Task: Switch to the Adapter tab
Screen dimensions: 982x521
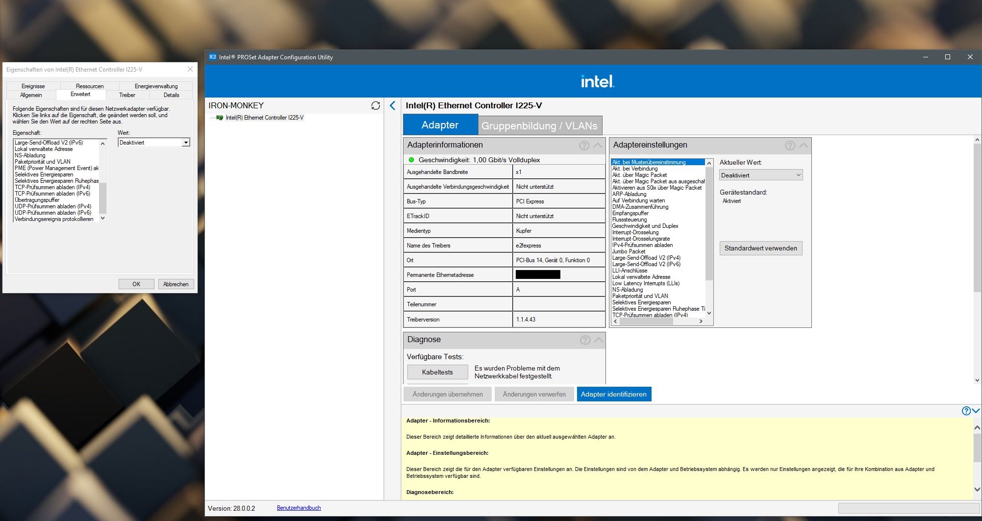Action: pyautogui.click(x=440, y=125)
